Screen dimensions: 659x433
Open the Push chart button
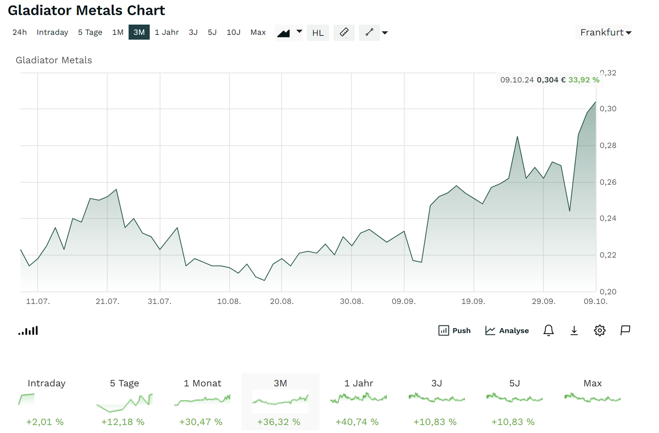pyautogui.click(x=455, y=330)
